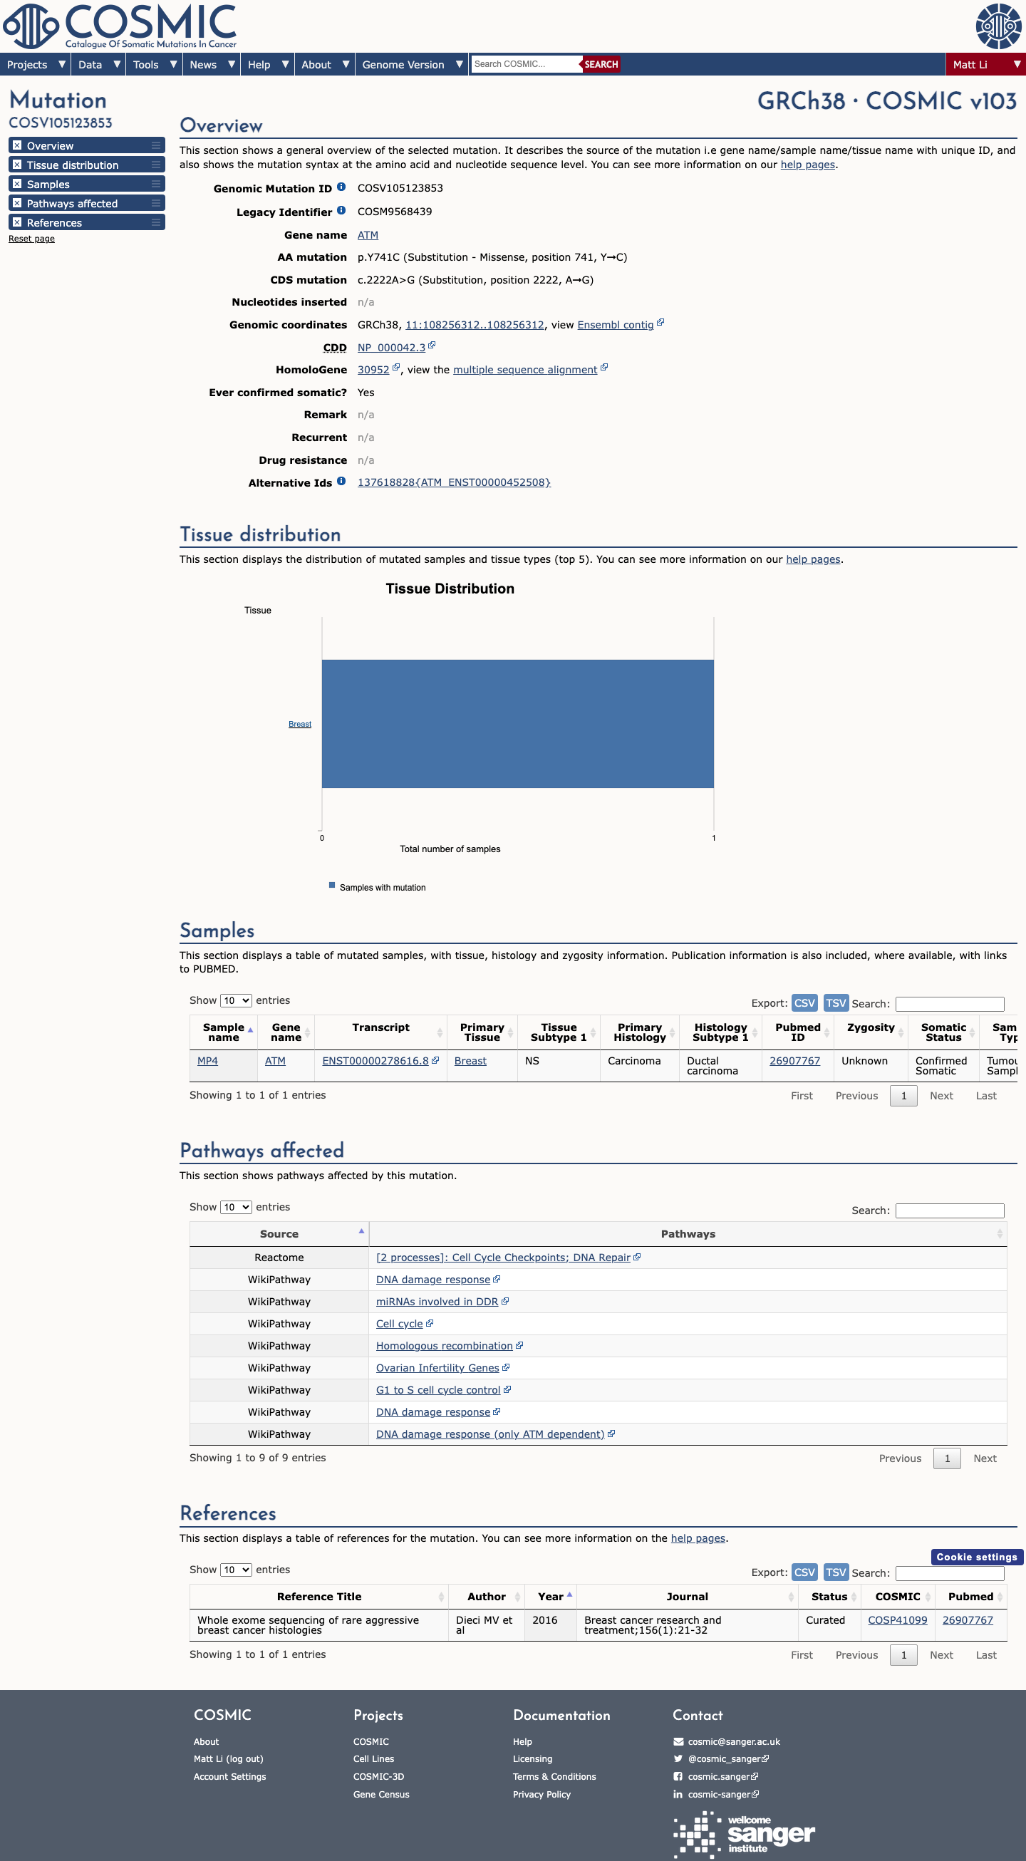This screenshot has width=1026, height=1861.
Task: Click info icon next to Genomic Mutation ID
Action: [x=341, y=187]
